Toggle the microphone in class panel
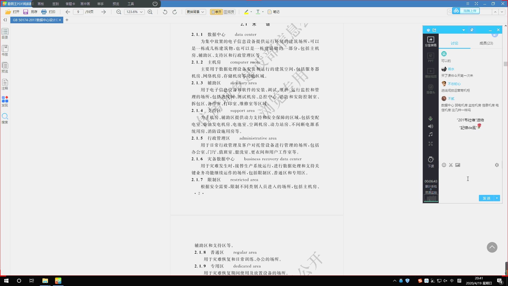508x286 pixels. click(431, 118)
